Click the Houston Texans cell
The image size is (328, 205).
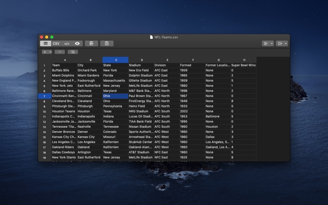coord(64,111)
